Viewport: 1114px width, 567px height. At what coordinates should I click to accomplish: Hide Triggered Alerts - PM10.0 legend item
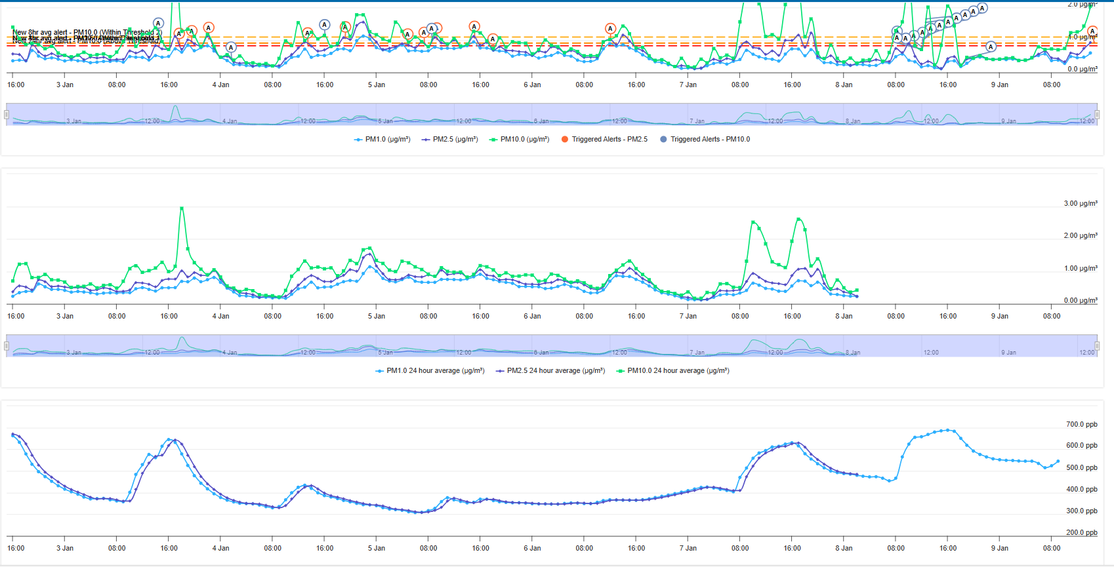point(705,139)
